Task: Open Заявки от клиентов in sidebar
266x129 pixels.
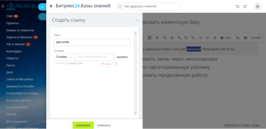Action: point(20,30)
